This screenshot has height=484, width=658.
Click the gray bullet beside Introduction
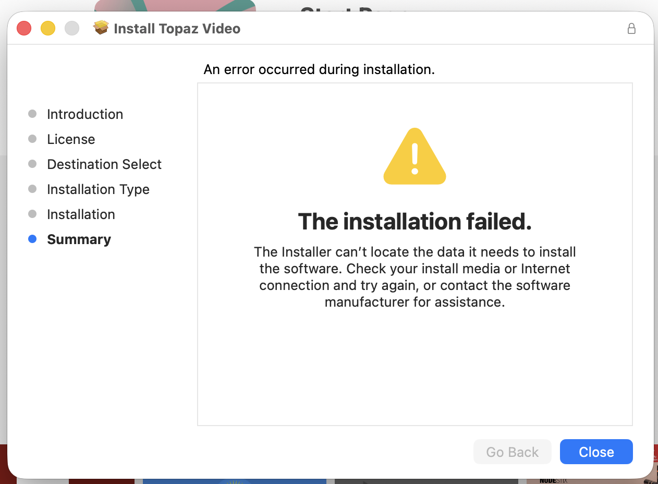(x=32, y=114)
